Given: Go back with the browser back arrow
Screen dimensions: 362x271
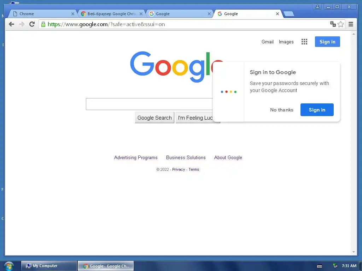Looking at the screenshot, I should [x=11, y=24].
